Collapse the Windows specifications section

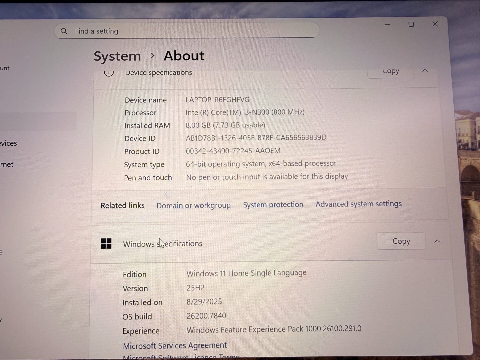point(437,241)
